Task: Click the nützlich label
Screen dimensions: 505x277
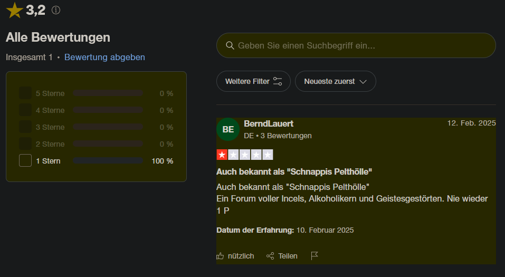Action: tap(241, 256)
